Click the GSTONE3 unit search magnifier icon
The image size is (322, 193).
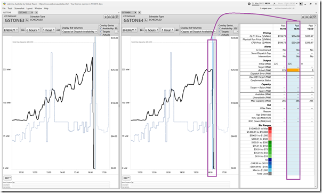(x=27, y=20)
